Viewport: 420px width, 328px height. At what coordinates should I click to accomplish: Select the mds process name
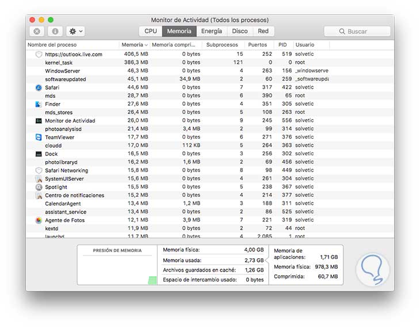click(50, 96)
